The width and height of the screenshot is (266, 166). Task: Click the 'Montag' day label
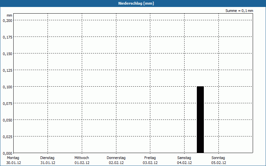[13, 158]
